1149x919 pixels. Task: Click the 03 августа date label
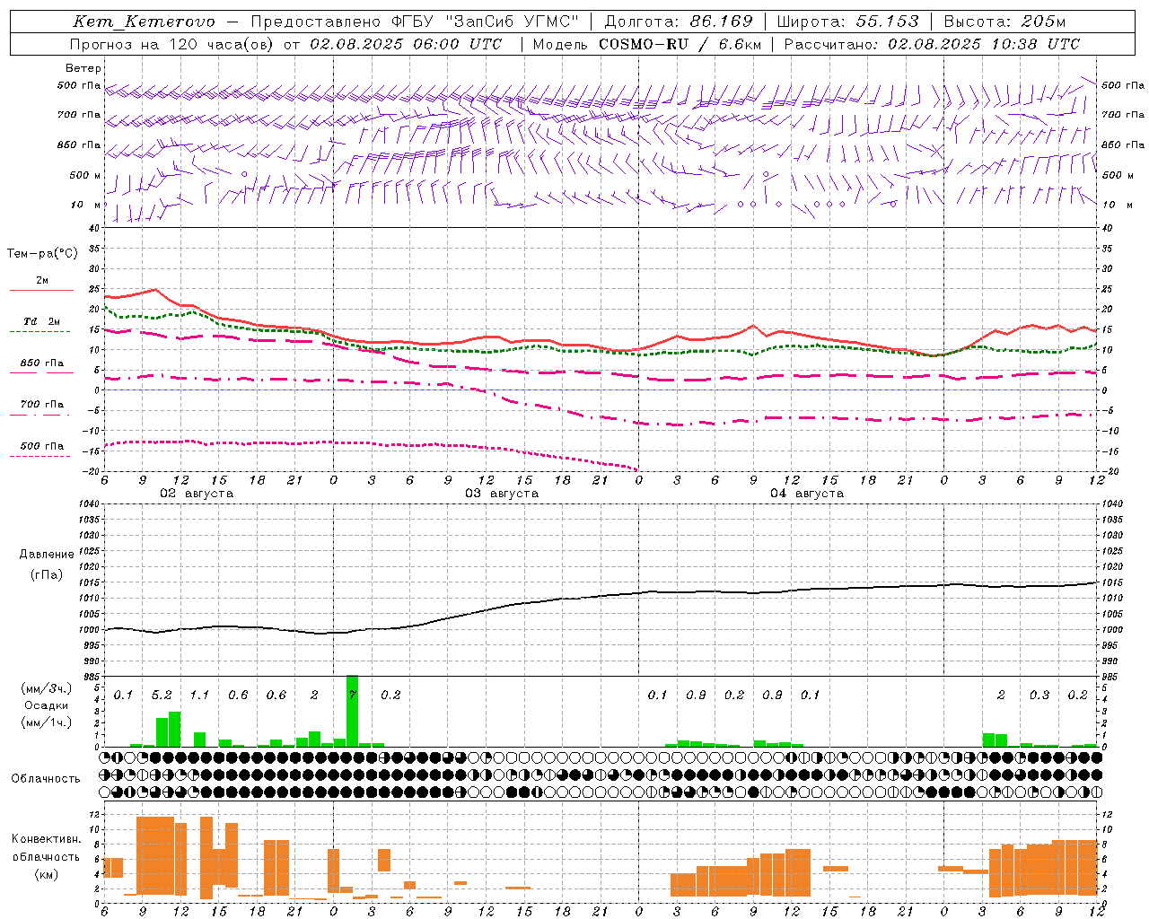pos(502,494)
